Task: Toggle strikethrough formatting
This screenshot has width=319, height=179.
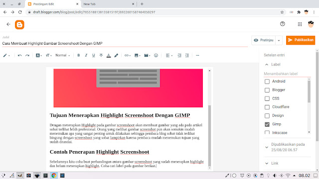Action: [x=101, y=55]
